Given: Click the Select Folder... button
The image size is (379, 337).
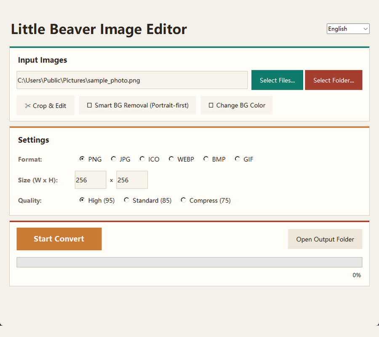Looking at the screenshot, I should point(334,80).
